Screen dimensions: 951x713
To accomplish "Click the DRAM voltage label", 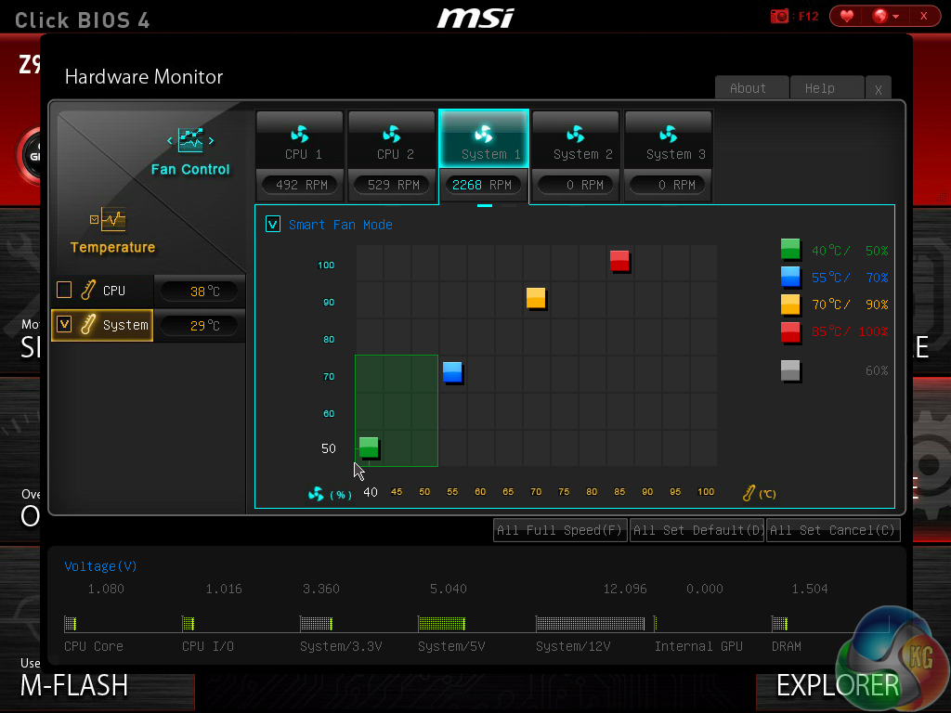I will [786, 646].
